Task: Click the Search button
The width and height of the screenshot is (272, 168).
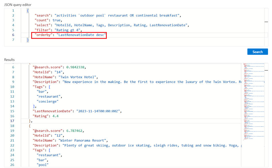Action: (257, 52)
